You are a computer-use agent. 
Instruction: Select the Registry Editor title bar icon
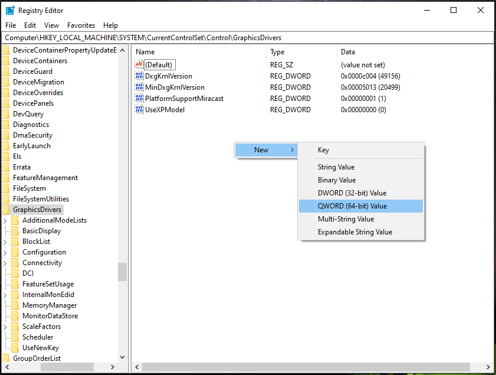point(9,9)
